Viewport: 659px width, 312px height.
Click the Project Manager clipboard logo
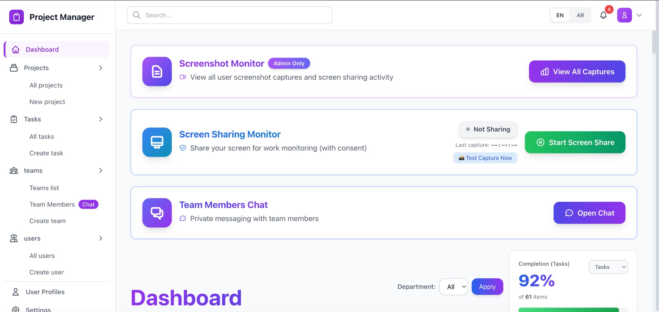tap(16, 17)
